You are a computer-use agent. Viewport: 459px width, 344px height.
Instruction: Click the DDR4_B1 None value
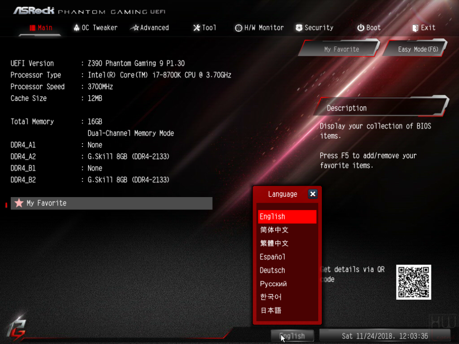pos(95,168)
